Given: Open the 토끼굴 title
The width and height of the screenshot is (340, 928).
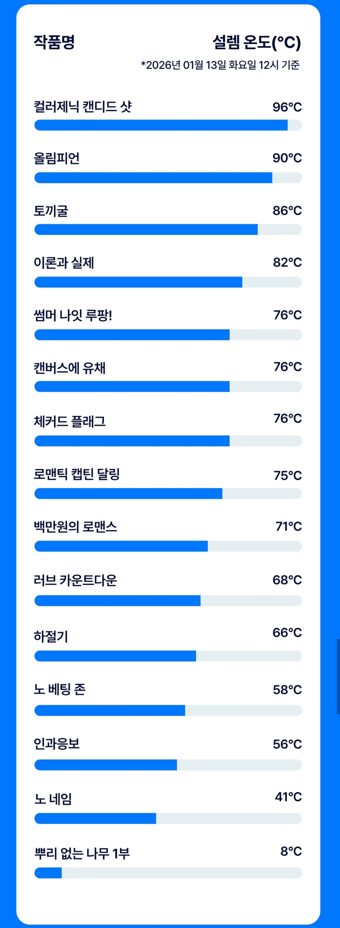Looking at the screenshot, I should (51, 211).
